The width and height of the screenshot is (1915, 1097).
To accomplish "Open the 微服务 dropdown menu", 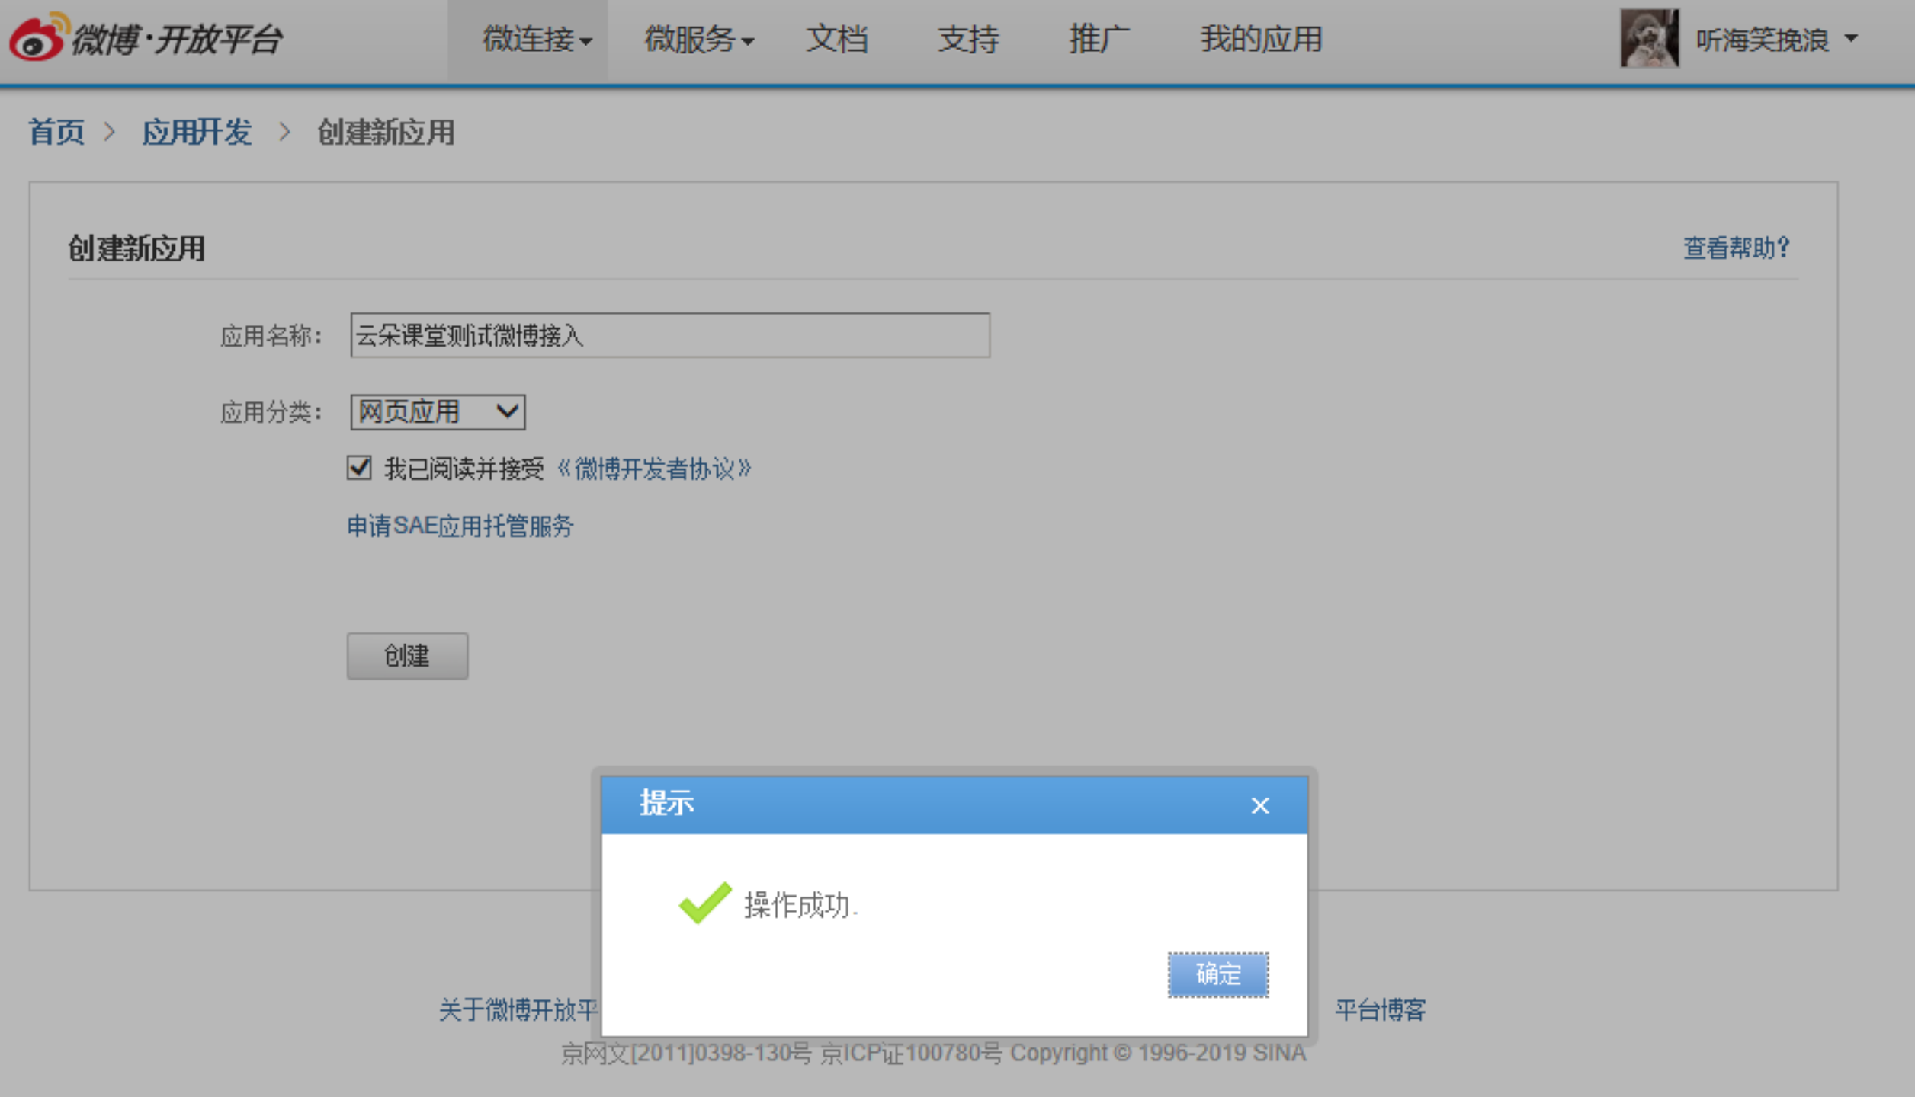I will 698,40.
